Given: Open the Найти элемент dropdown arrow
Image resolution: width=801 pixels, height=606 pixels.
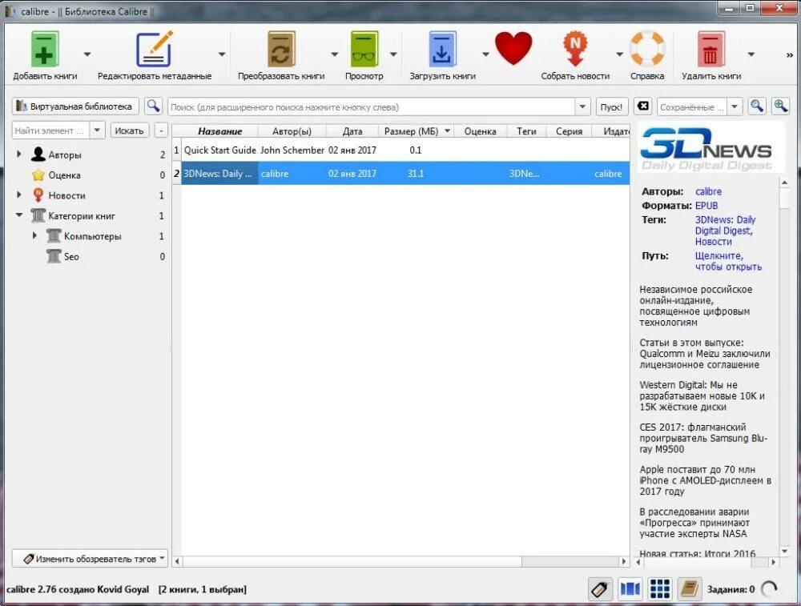Looking at the screenshot, I should pos(97,130).
